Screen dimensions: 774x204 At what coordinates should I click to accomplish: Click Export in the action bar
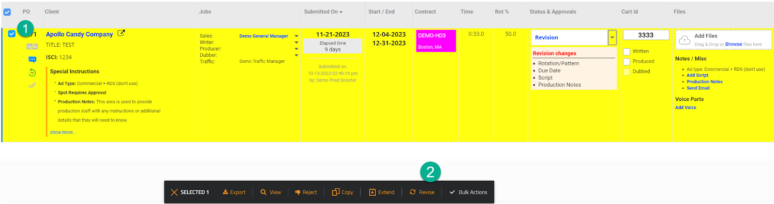click(x=234, y=192)
